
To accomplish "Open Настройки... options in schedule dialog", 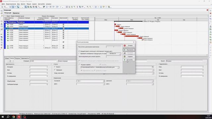I will click(x=129, y=60).
